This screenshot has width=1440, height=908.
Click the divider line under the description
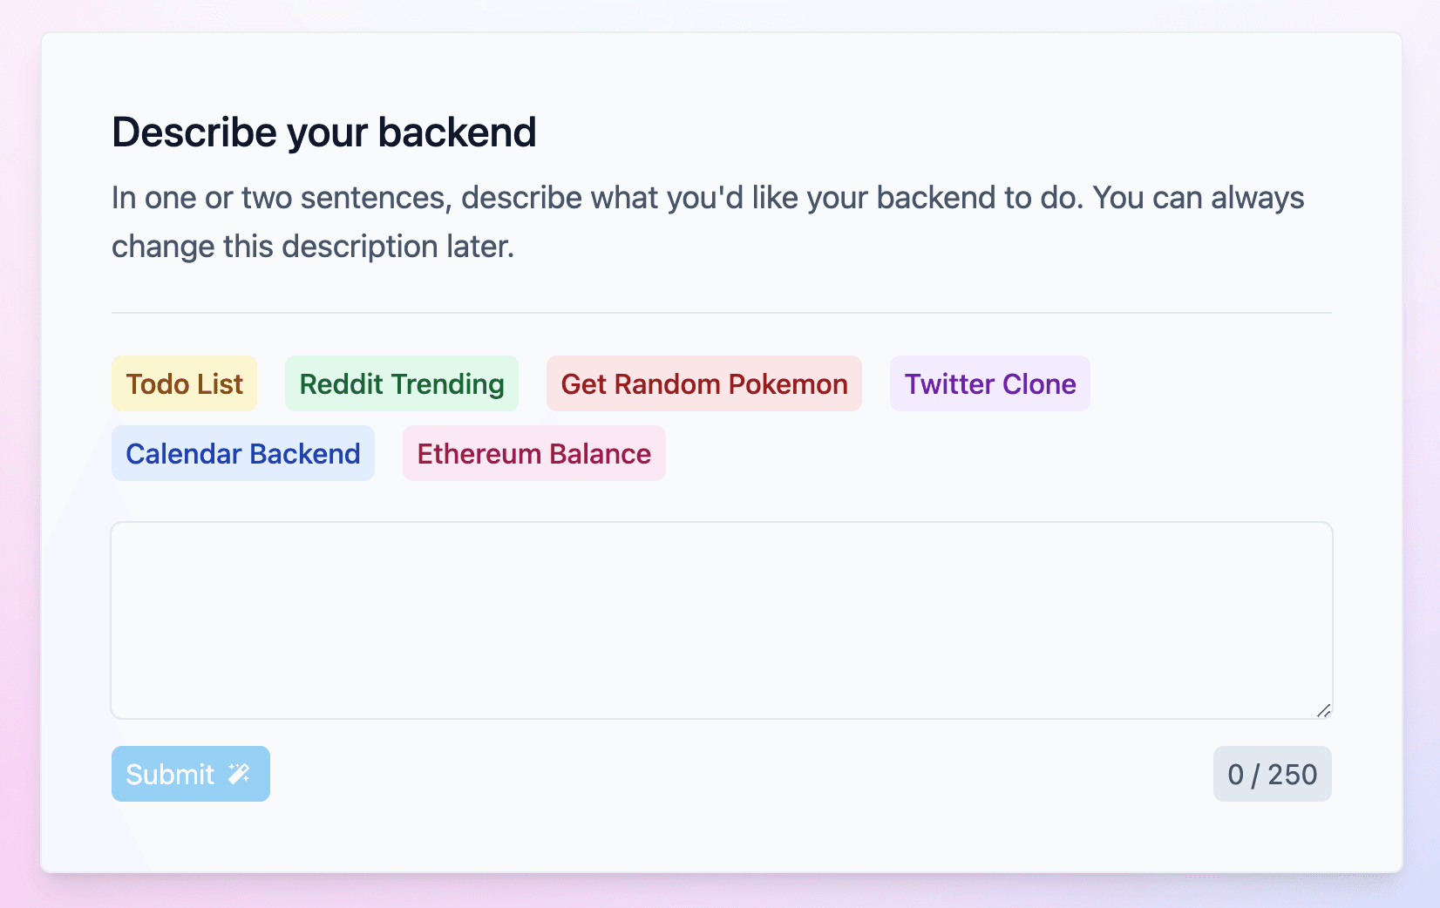(x=721, y=312)
